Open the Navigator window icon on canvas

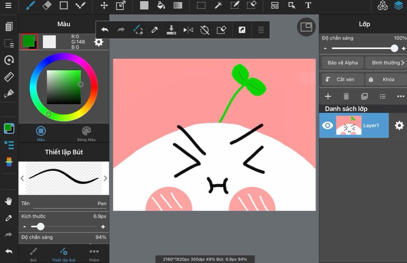click(x=306, y=27)
